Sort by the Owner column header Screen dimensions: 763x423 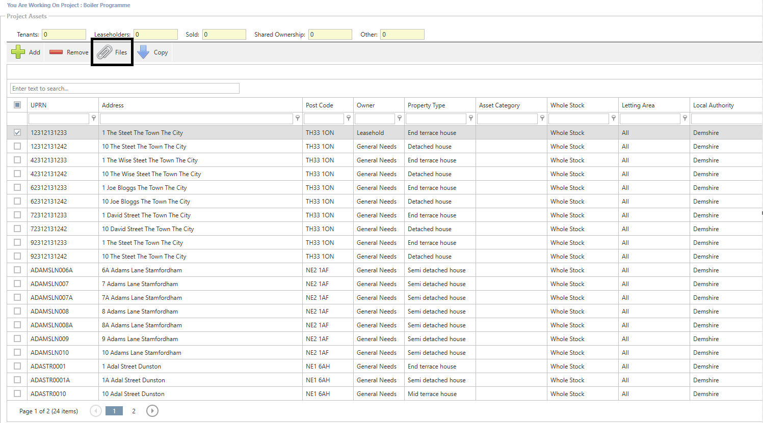[x=365, y=105]
